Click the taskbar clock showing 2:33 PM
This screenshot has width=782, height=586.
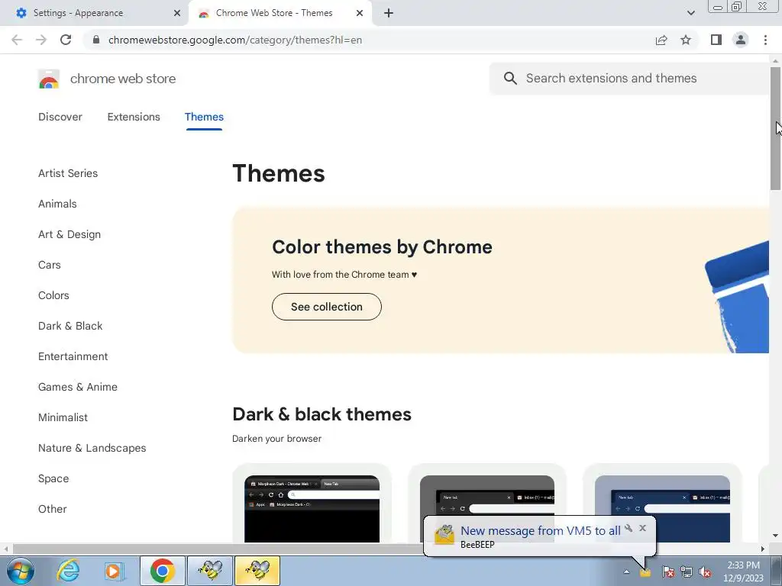[x=743, y=572]
